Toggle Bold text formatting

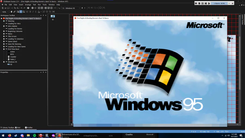coord(30,12)
